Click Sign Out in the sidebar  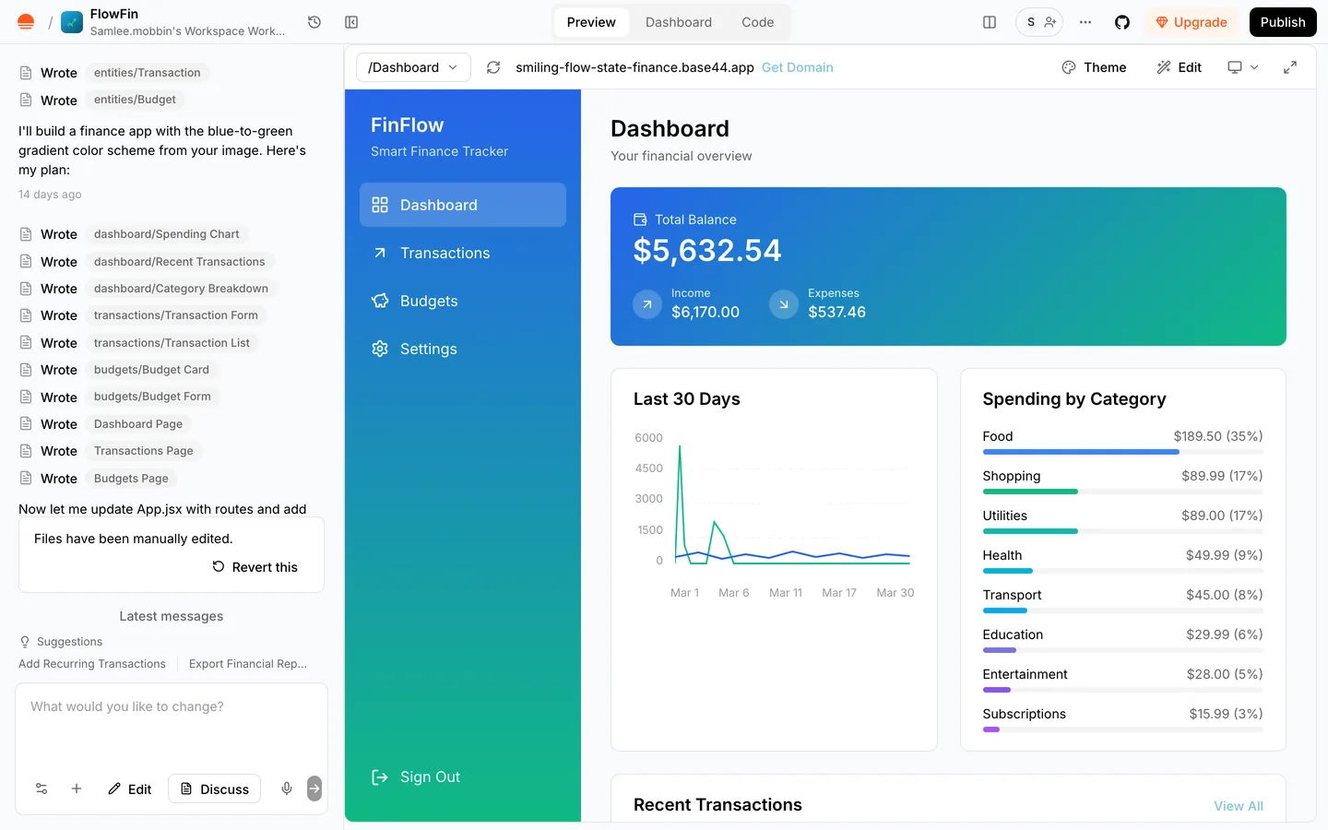[416, 777]
